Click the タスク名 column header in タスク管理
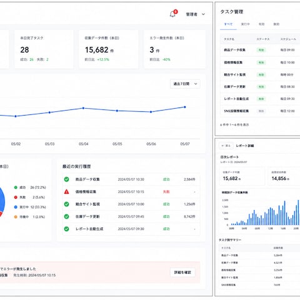 [x=229, y=39]
